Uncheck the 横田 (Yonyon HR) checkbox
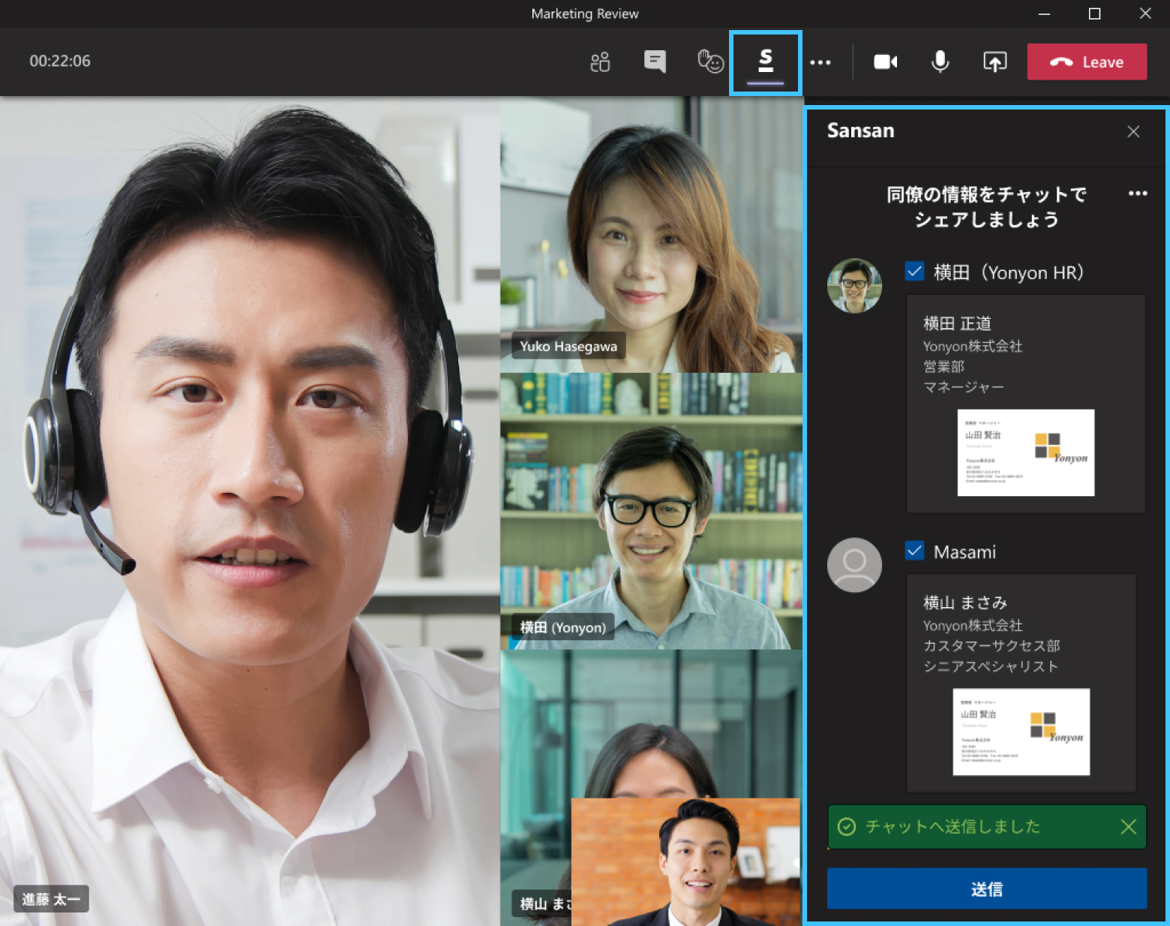Screen dimensions: 1170x926 tap(914, 272)
